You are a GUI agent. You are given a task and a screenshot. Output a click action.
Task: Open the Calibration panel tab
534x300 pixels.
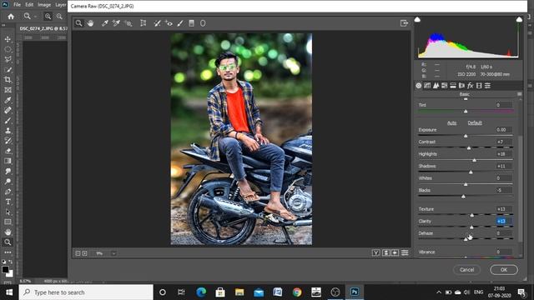pyautogui.click(x=479, y=86)
